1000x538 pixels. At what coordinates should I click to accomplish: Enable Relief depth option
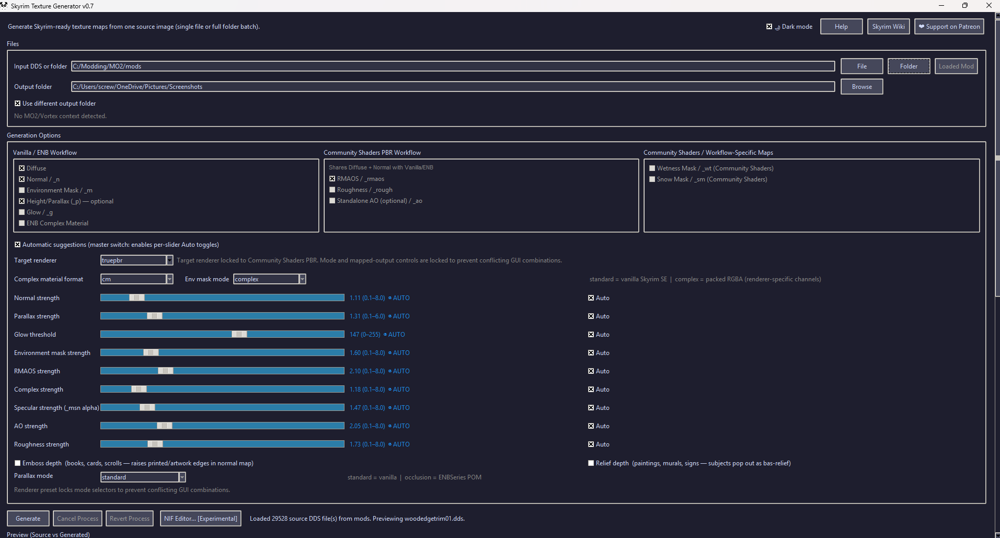591,463
